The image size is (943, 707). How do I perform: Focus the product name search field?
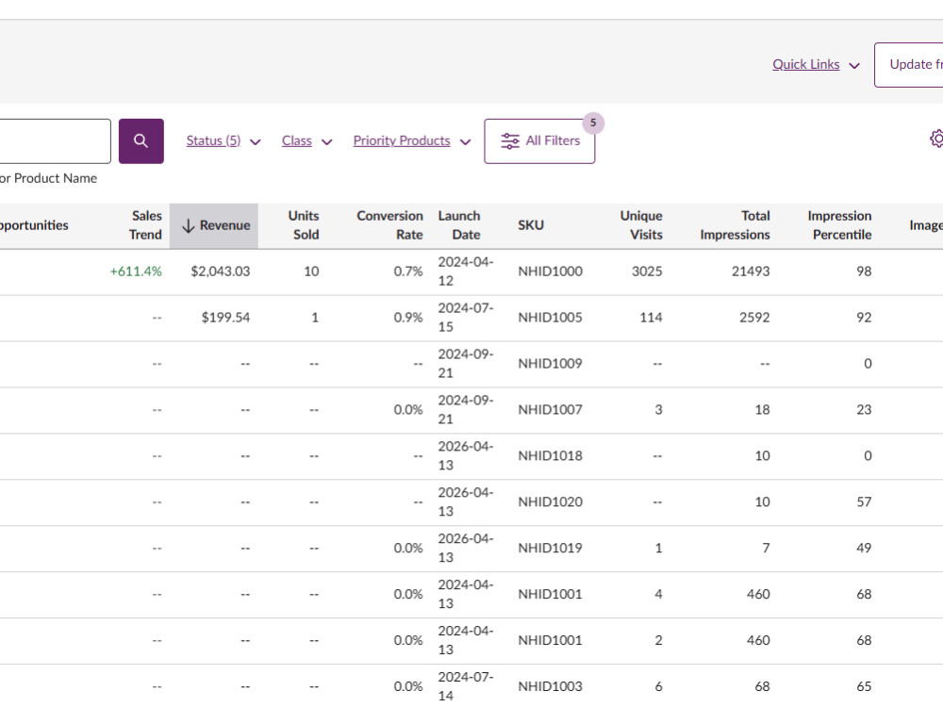56,140
